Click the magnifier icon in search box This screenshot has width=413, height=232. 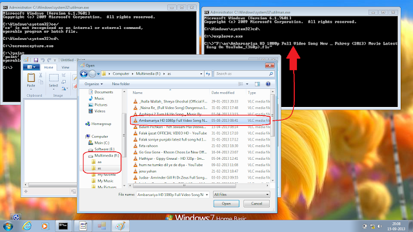coord(270,74)
